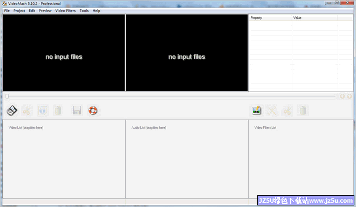356x207 pixels.
Task: Click the left input preview pane
Action: coord(64,53)
